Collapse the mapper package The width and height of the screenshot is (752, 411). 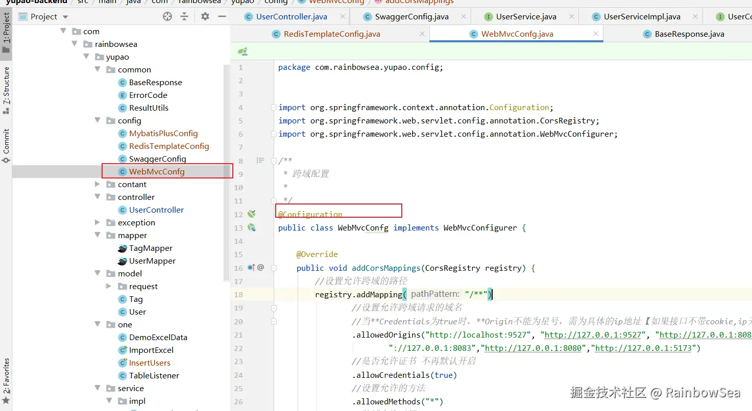coord(98,235)
